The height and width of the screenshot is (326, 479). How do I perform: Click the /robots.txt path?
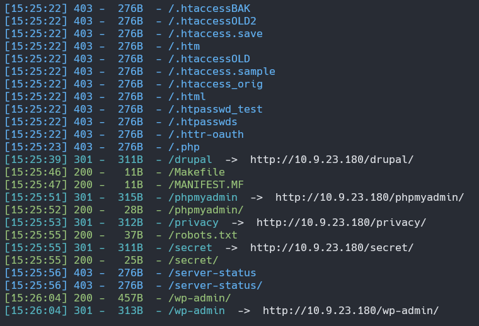click(202, 235)
